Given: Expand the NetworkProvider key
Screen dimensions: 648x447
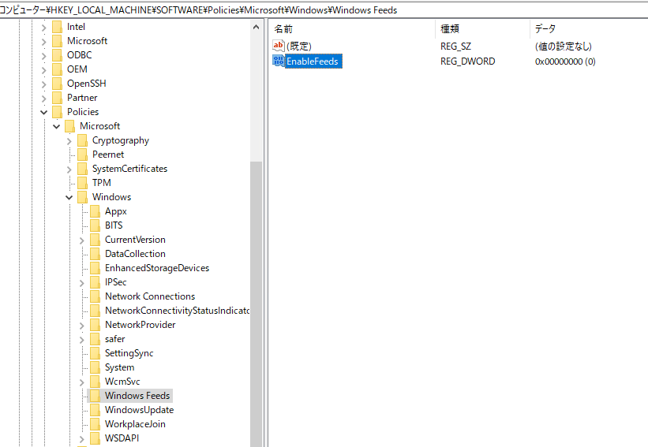Looking at the screenshot, I should pos(82,326).
